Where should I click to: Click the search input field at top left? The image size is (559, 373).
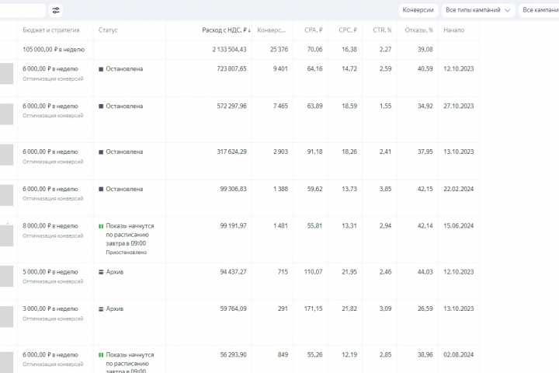click(22, 10)
